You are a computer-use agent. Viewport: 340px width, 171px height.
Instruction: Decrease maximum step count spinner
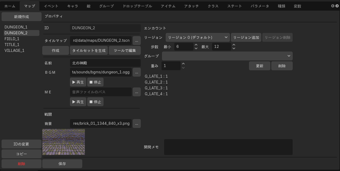(x=234, y=48)
